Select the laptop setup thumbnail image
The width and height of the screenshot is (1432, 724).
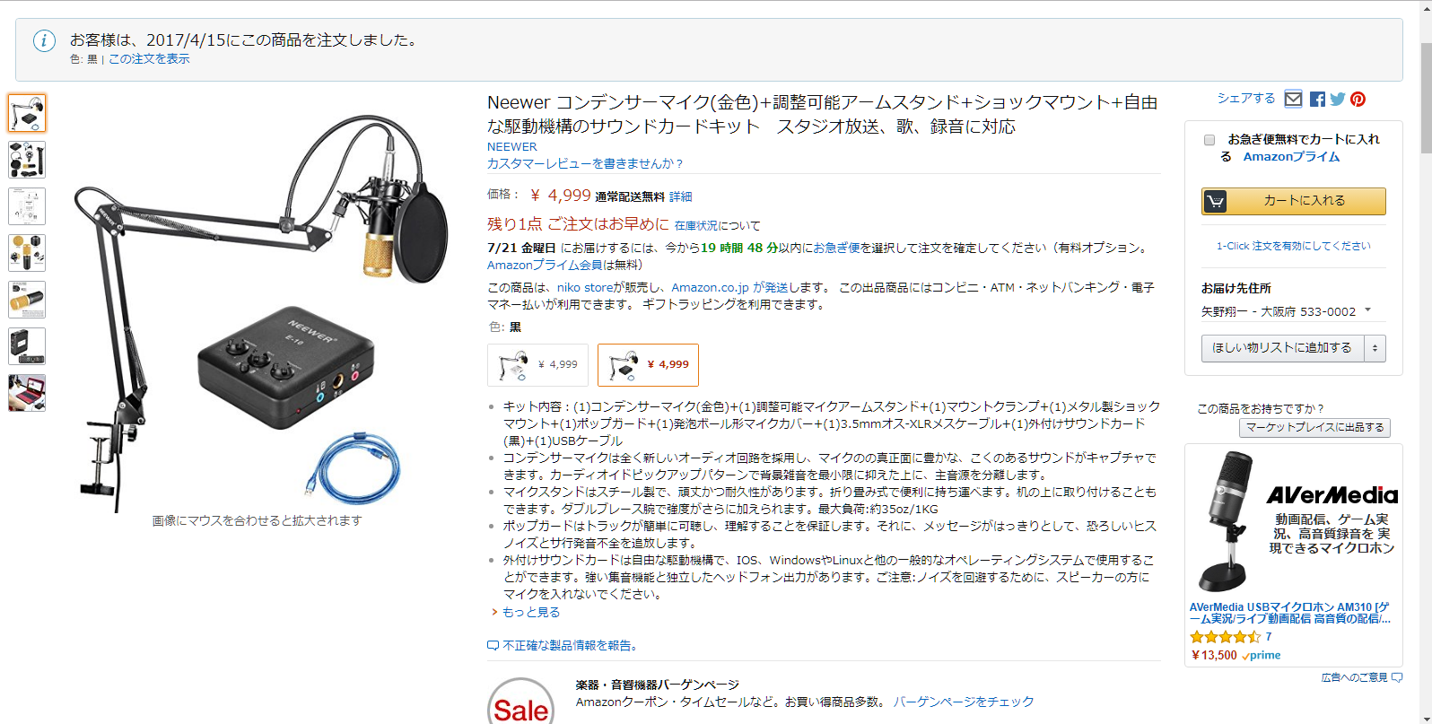pos(27,393)
